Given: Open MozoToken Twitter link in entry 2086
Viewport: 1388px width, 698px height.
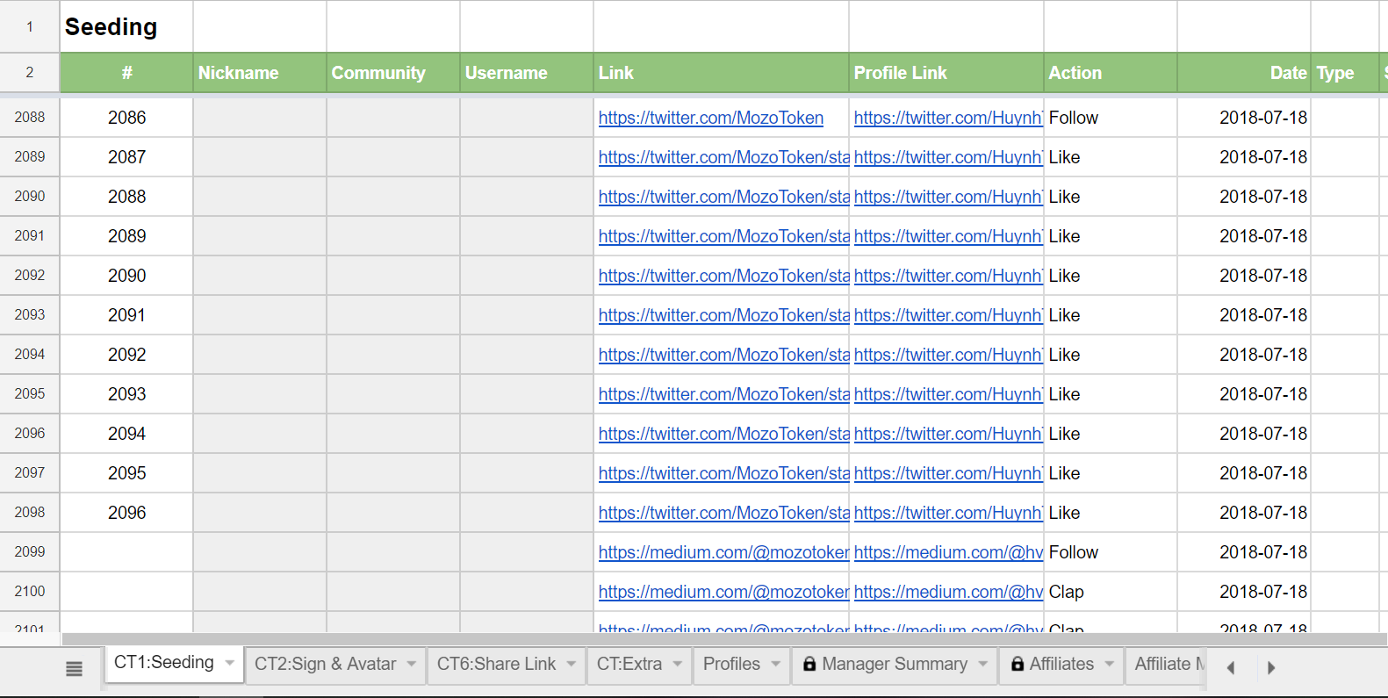Looking at the screenshot, I should point(711,118).
